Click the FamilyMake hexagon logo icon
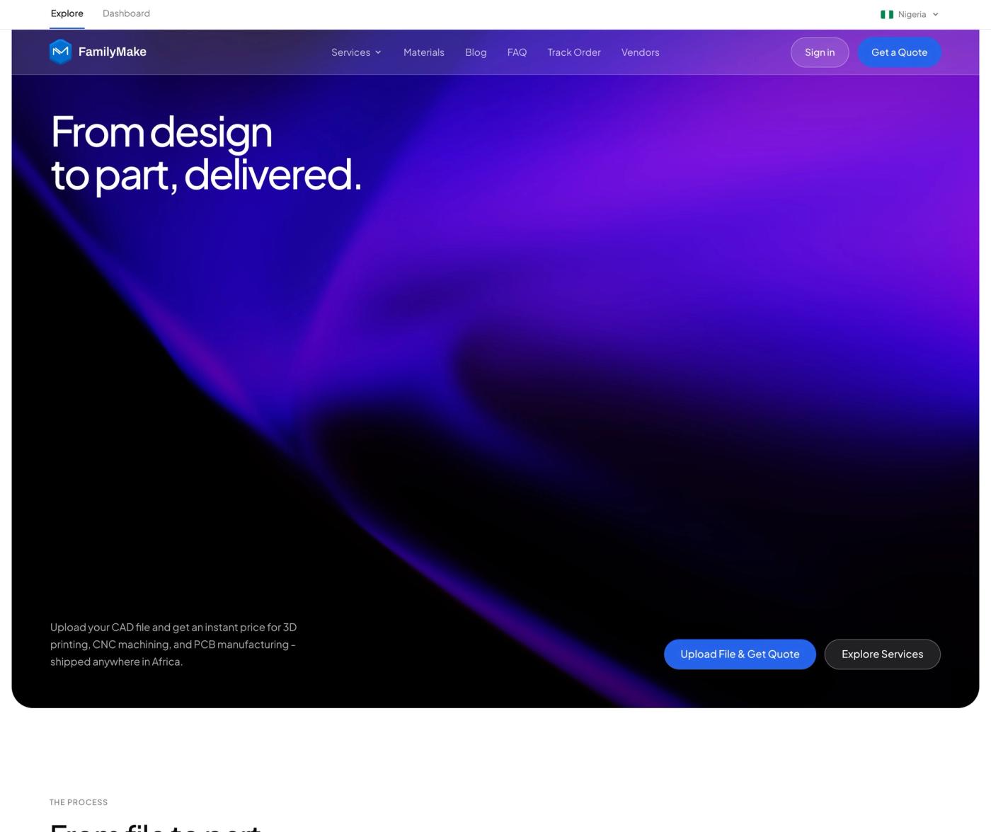The height and width of the screenshot is (832, 991). pyautogui.click(x=61, y=52)
